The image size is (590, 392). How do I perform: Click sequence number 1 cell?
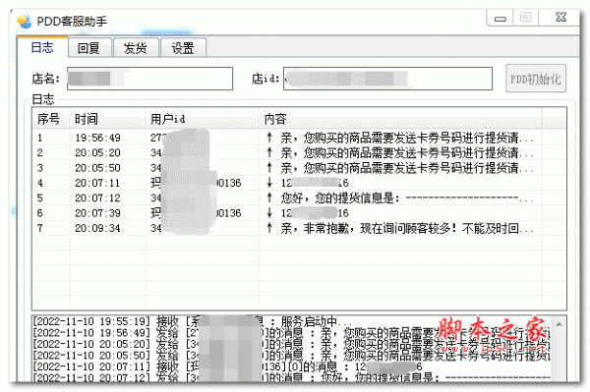pyautogui.click(x=40, y=138)
